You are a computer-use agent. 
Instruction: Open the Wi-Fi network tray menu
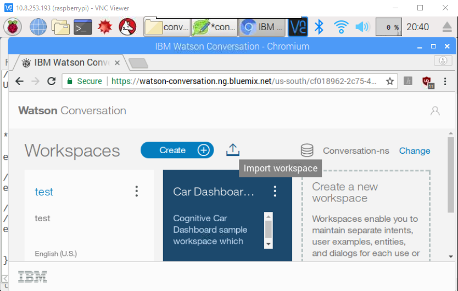[x=341, y=27]
